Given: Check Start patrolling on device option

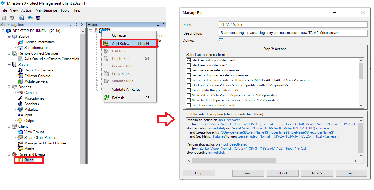Looking at the screenshot, I should (189, 85).
